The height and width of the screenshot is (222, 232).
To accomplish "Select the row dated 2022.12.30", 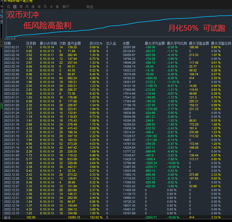I will point(117,175).
